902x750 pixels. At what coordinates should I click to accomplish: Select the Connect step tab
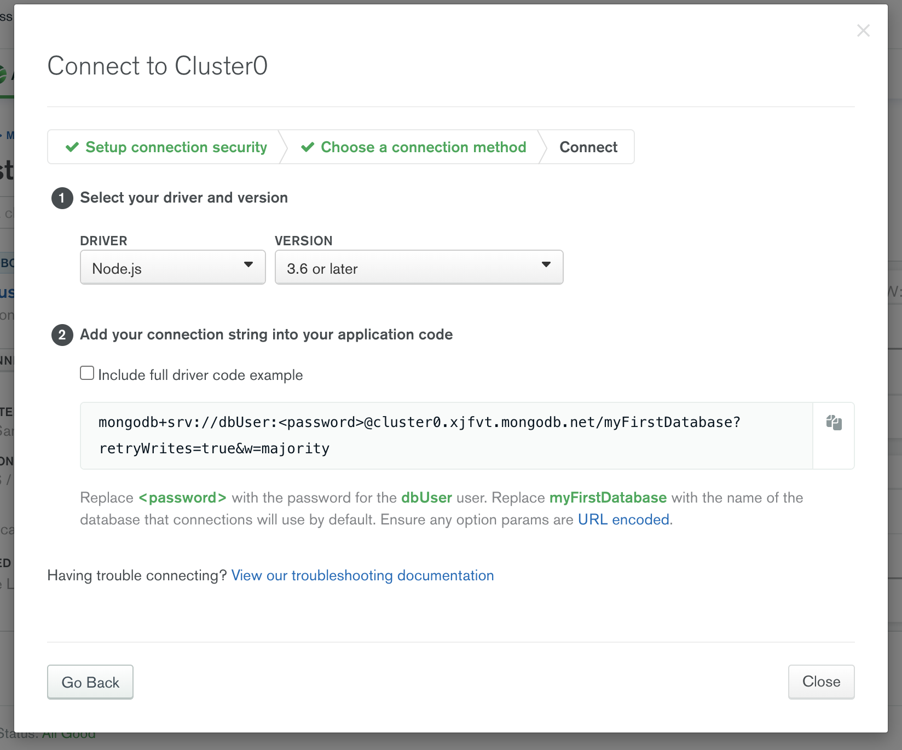click(x=588, y=147)
